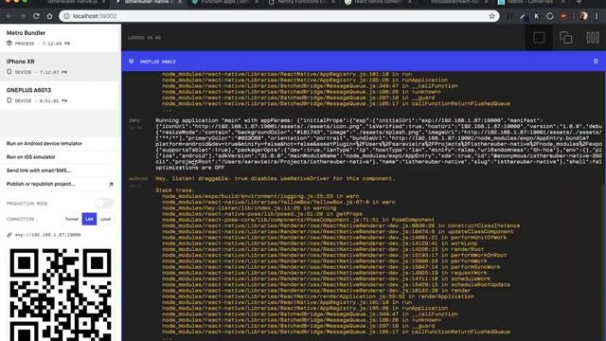Viewport: 606px width, 341px height.
Task: Switch to single-pane log layout icon
Action: pyautogui.click(x=539, y=38)
